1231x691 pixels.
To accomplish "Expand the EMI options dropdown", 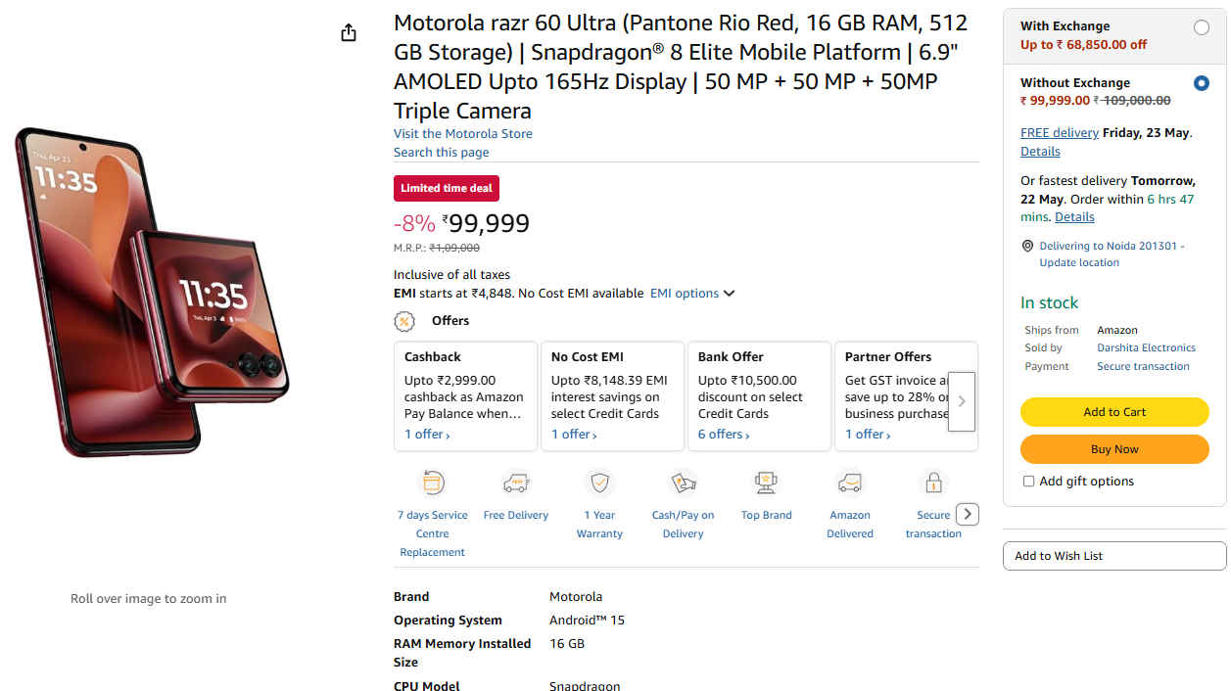I will 691,294.
